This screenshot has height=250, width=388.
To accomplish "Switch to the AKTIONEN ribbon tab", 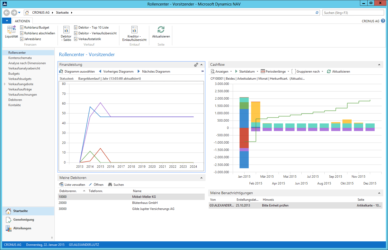I will point(22,21).
